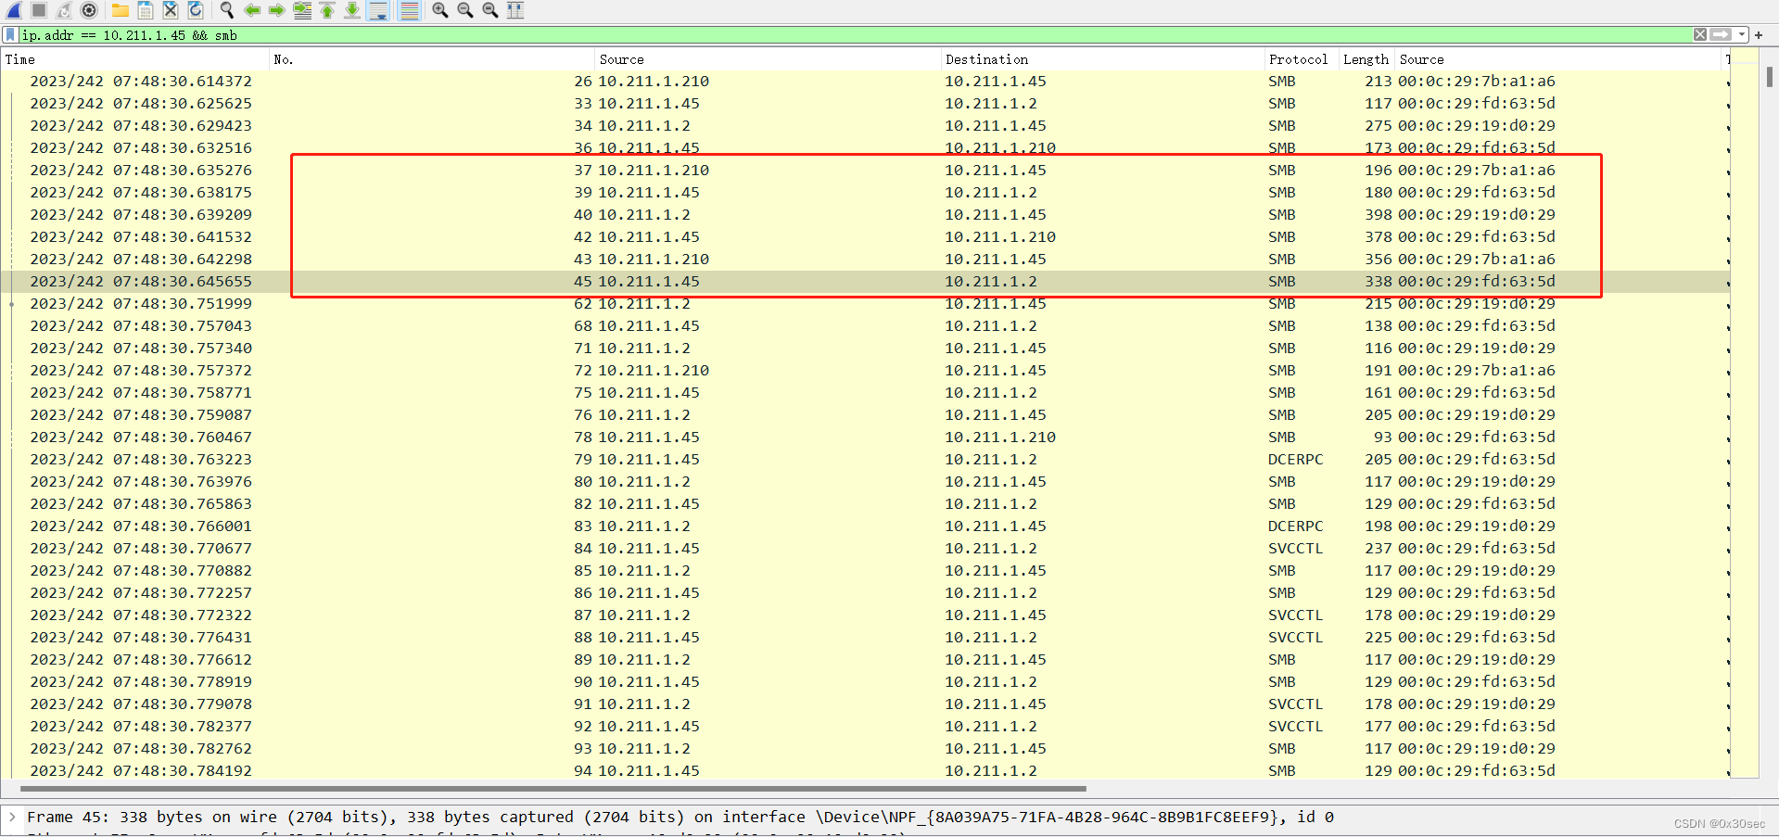Select SVCCTL packet 84 with length 237
The width and height of the screenshot is (1779, 837).
click(865, 549)
